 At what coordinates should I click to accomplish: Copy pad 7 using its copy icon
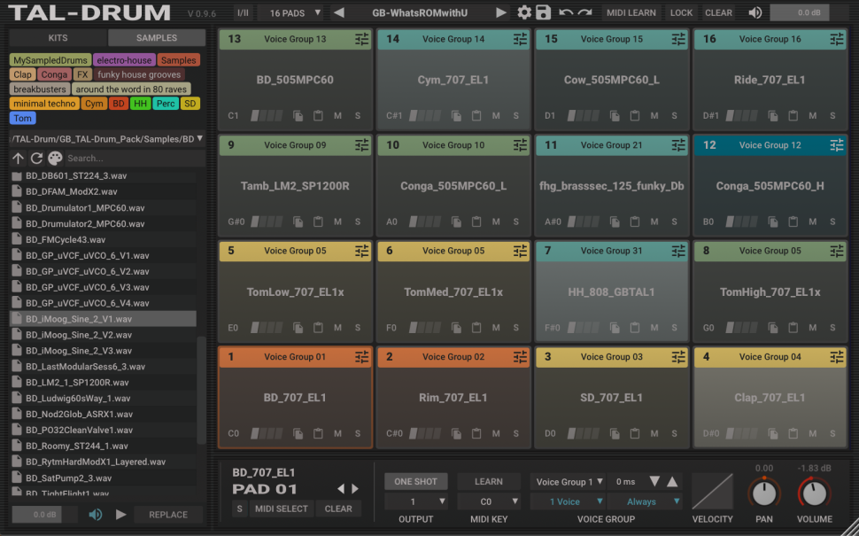coord(615,328)
